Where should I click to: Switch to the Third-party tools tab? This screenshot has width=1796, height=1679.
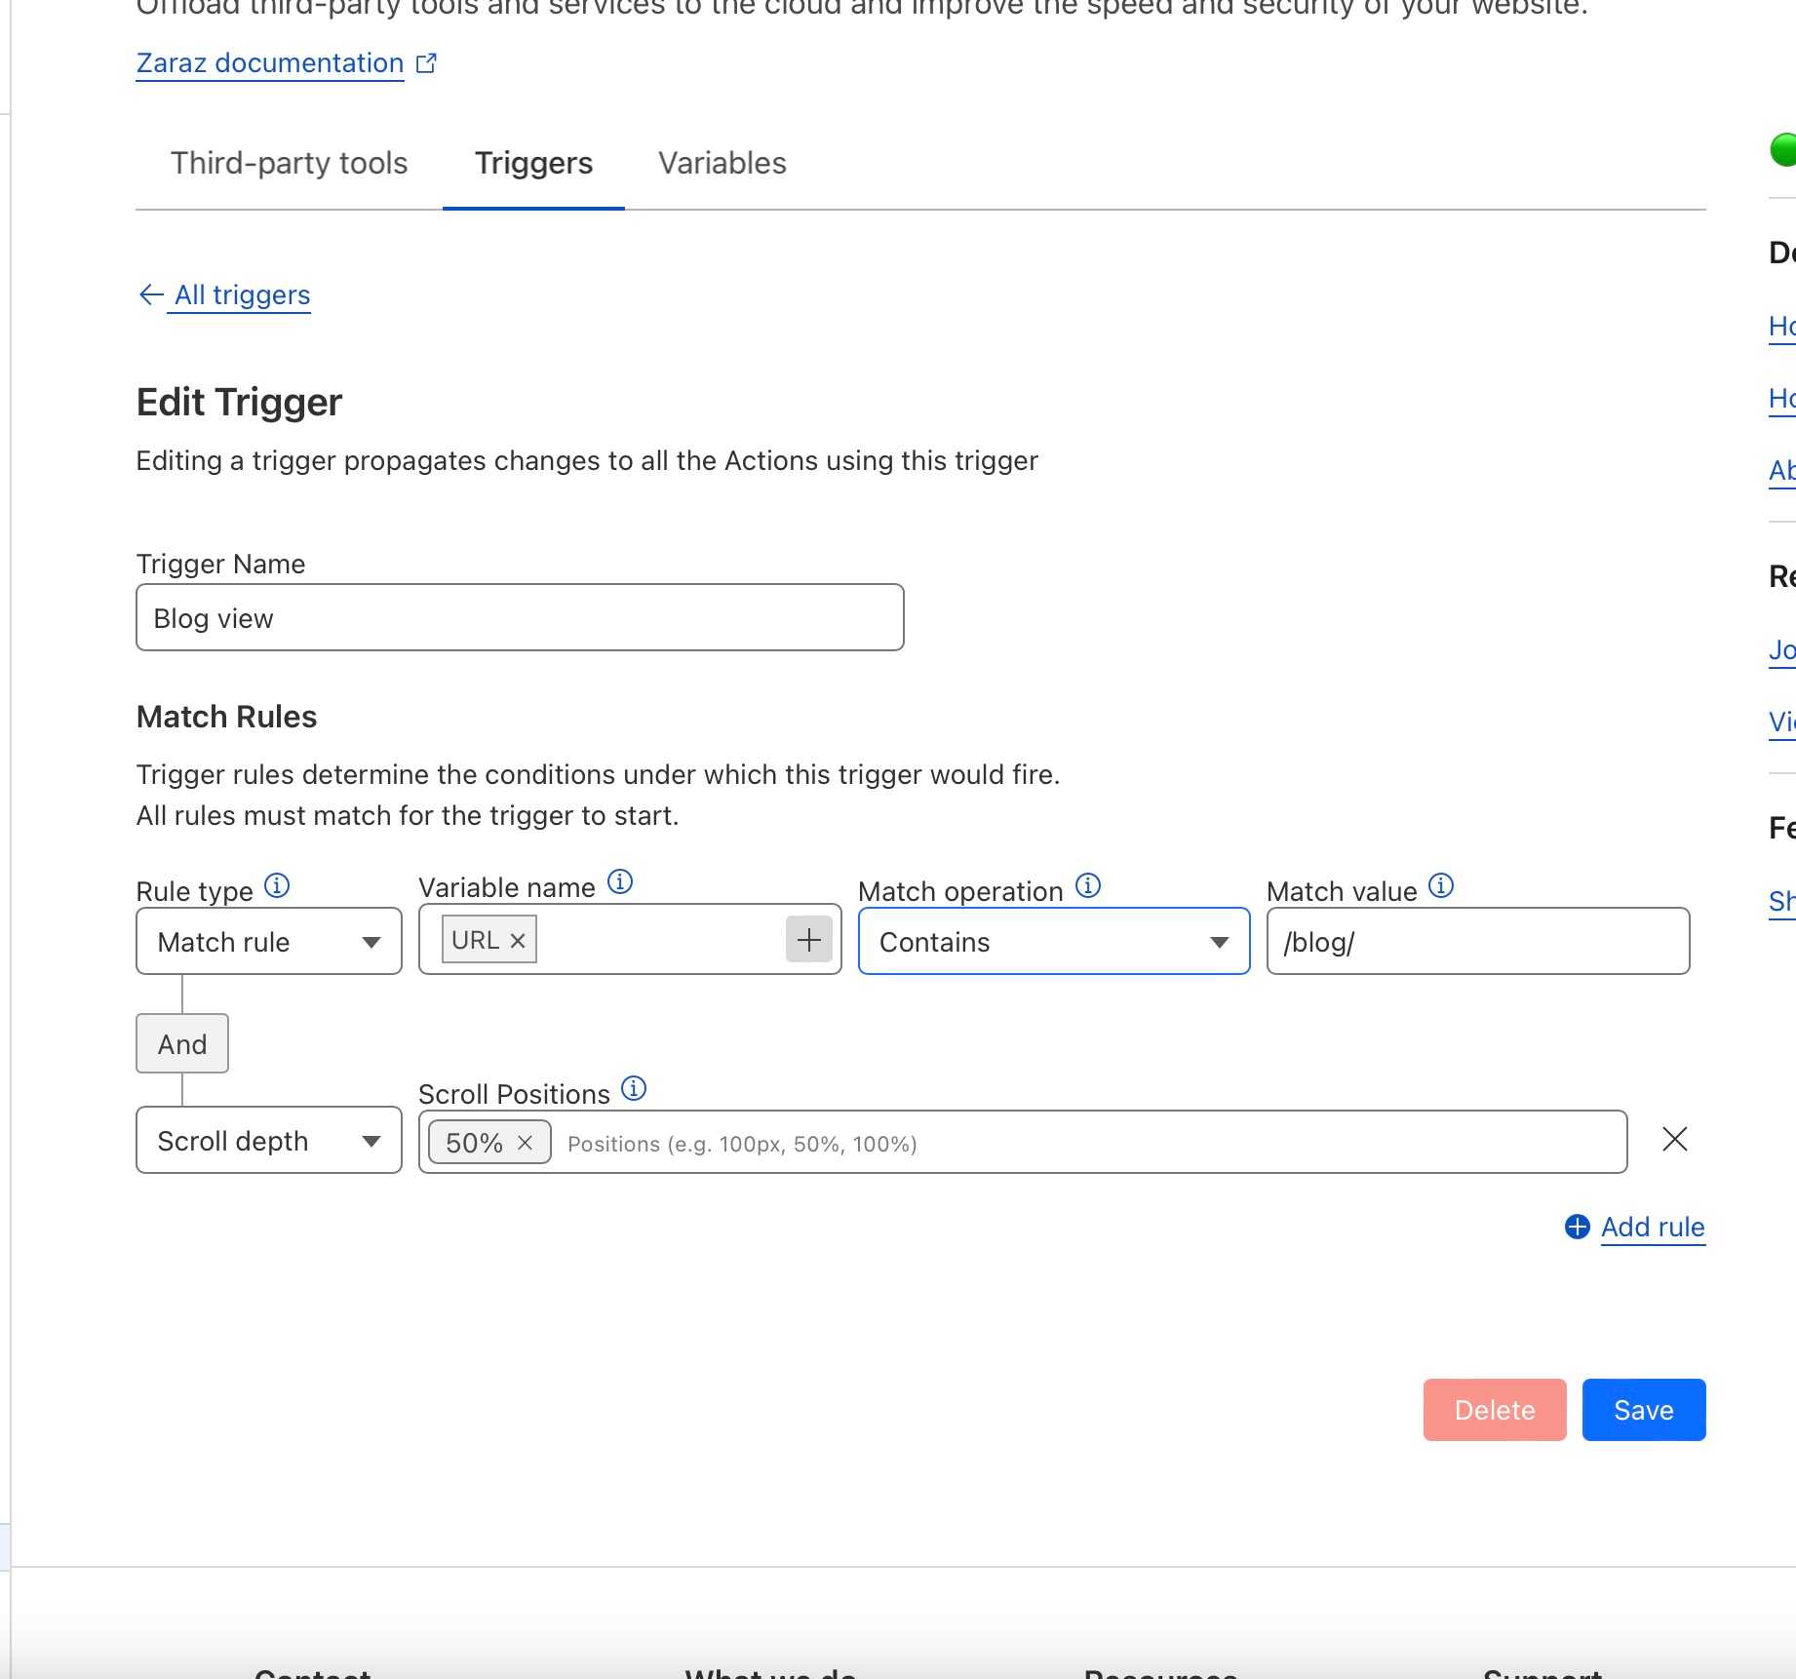pos(289,163)
